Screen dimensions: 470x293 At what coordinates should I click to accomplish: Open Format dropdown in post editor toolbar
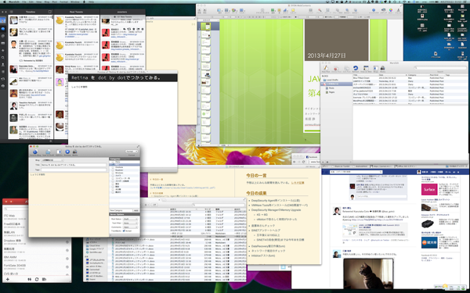click(132, 152)
